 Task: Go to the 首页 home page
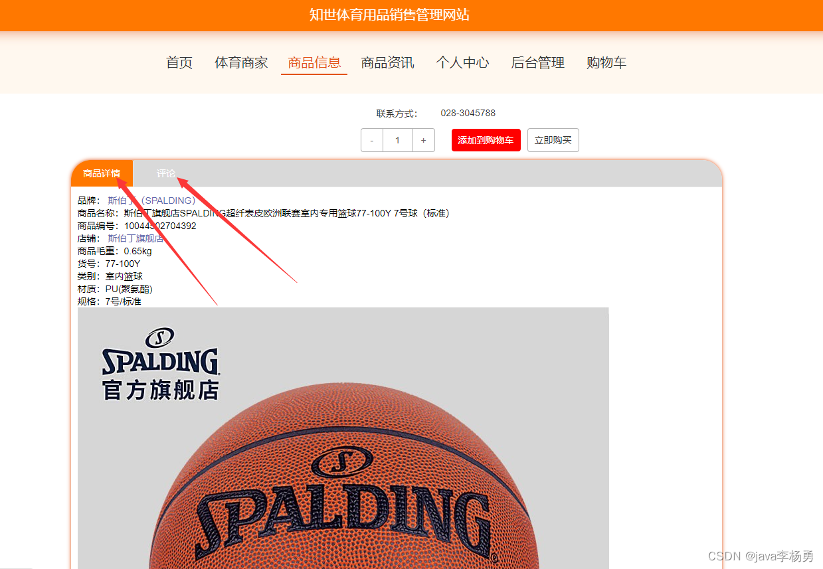click(x=179, y=63)
